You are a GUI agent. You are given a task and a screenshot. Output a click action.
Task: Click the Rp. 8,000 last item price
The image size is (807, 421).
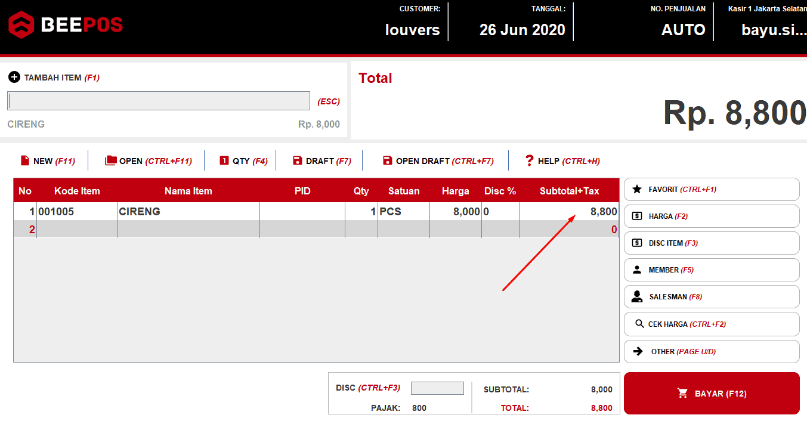click(x=319, y=124)
